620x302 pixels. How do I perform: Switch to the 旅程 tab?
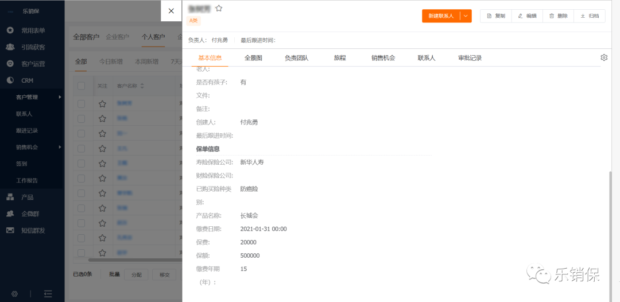coord(340,58)
